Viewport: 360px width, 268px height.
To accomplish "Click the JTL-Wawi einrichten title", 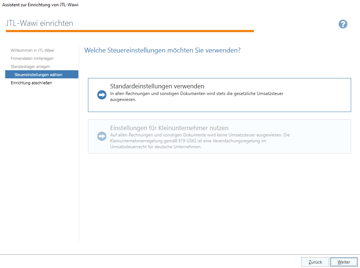I will tap(40, 23).
